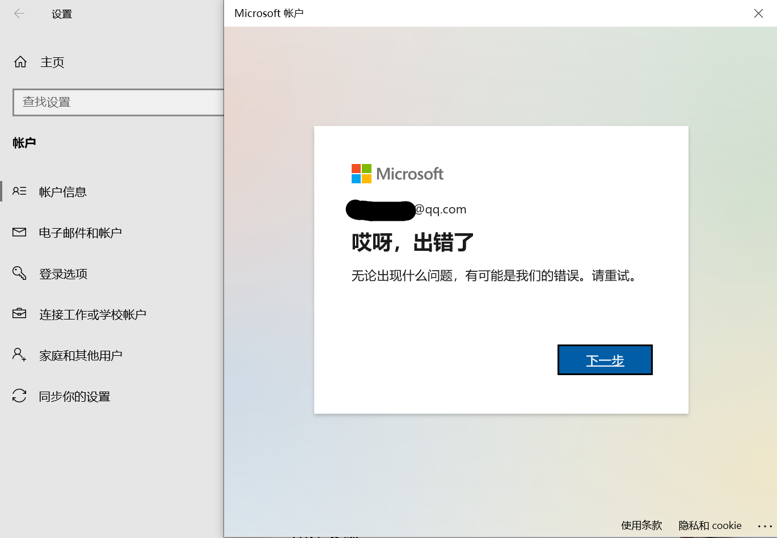Open the three-dots more options menu
The width and height of the screenshot is (777, 538).
pyautogui.click(x=765, y=526)
